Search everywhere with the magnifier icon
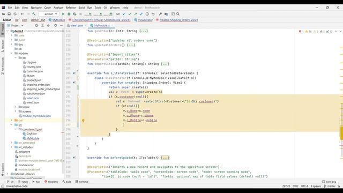Image resolution: width=343 pixels, height=193 pixels. 178,14
